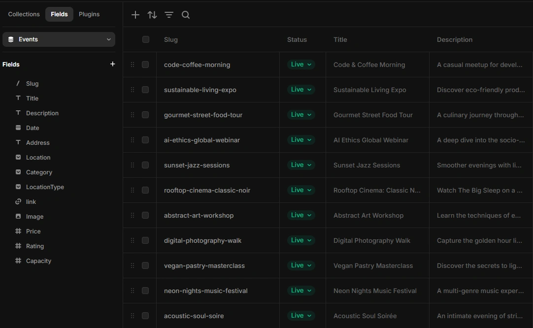Open Live status dropdown for ai-ethics-global-webinar
Image resolution: width=533 pixels, height=328 pixels.
(301, 140)
